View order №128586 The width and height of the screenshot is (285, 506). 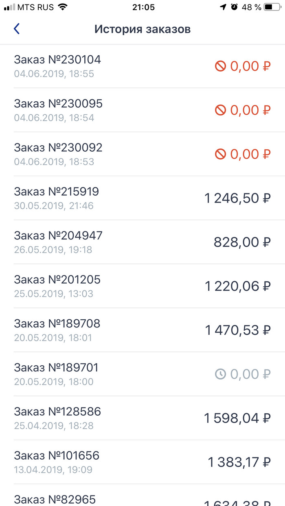(x=142, y=418)
